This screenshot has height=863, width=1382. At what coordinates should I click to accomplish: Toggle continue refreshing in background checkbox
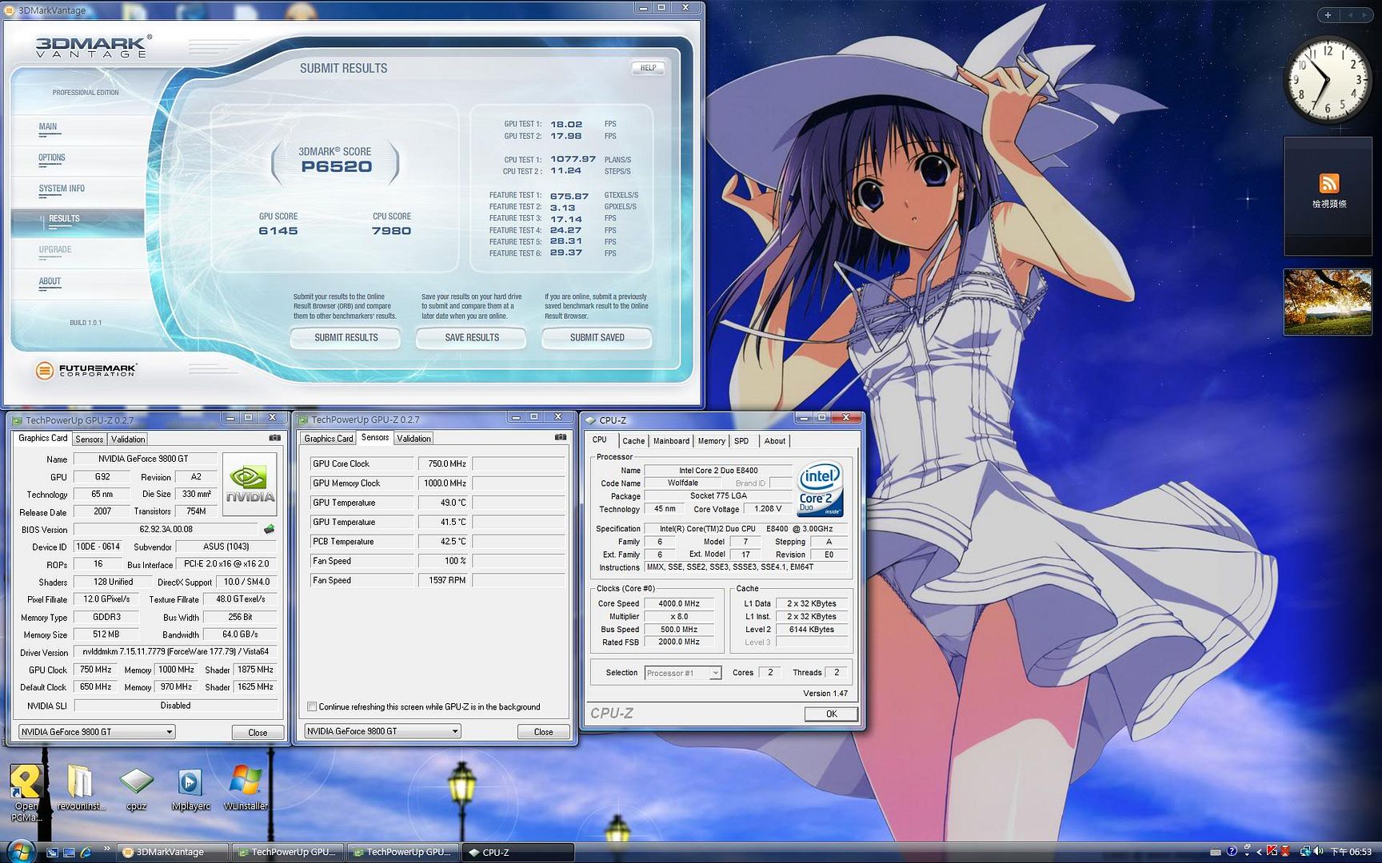pos(312,706)
